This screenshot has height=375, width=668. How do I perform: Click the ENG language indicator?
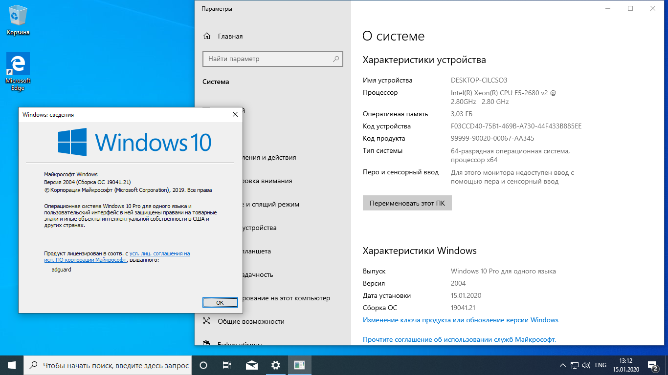(x=601, y=365)
